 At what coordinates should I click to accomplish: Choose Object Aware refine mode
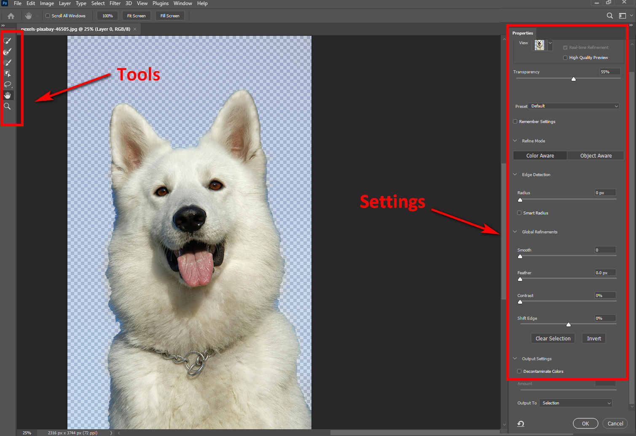point(596,155)
